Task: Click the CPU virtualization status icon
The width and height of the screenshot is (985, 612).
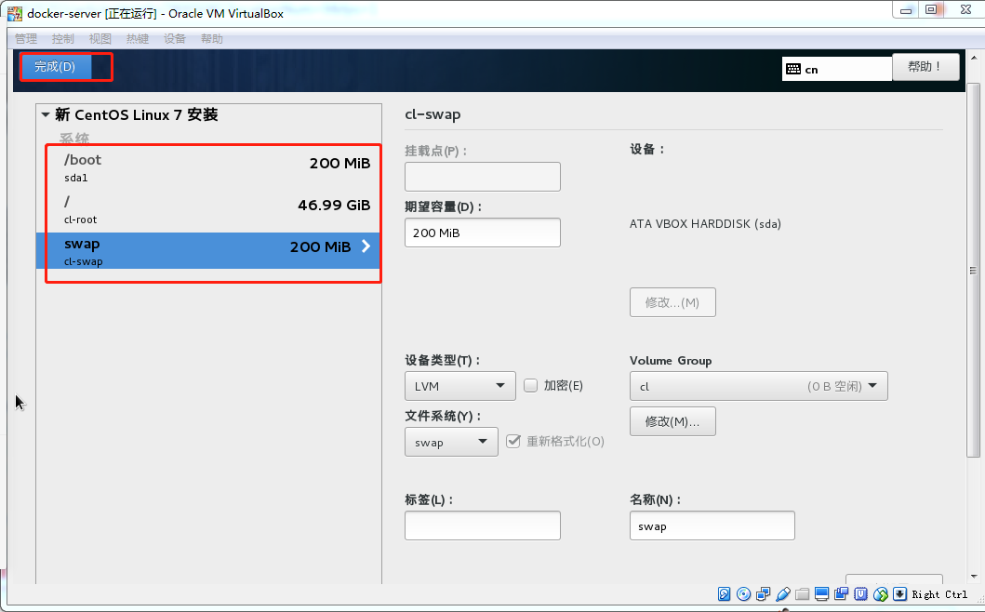Action: click(x=860, y=593)
